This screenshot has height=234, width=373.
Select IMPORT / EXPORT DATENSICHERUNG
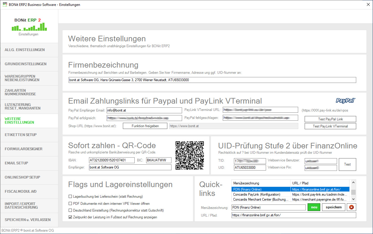click(x=29, y=206)
